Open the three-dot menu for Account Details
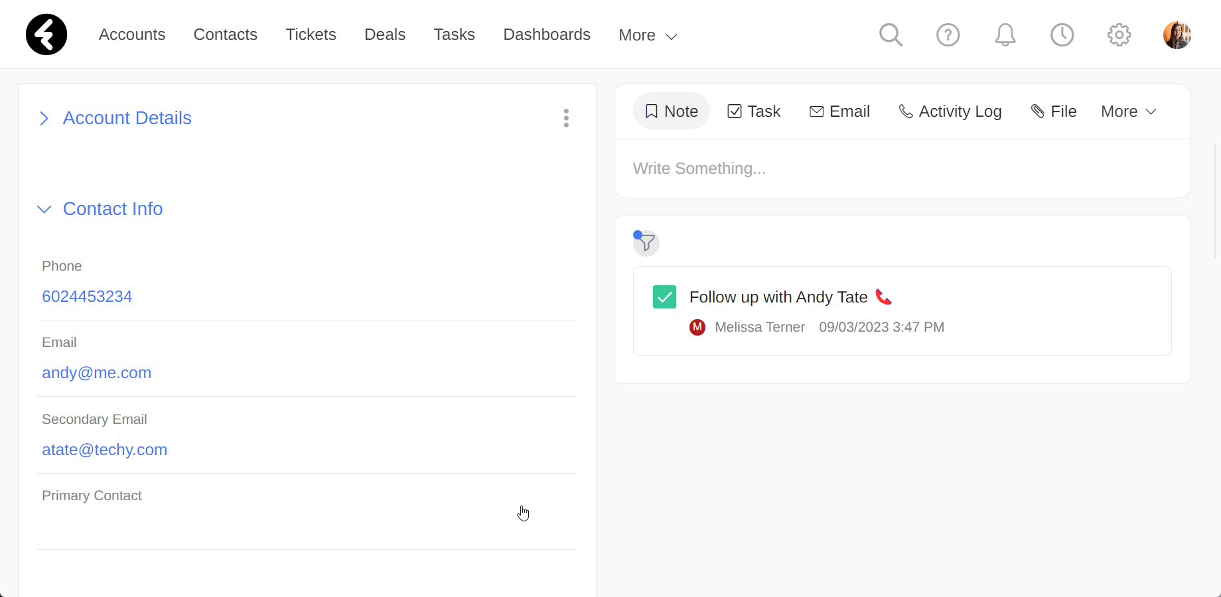The width and height of the screenshot is (1221, 597). [x=566, y=118]
